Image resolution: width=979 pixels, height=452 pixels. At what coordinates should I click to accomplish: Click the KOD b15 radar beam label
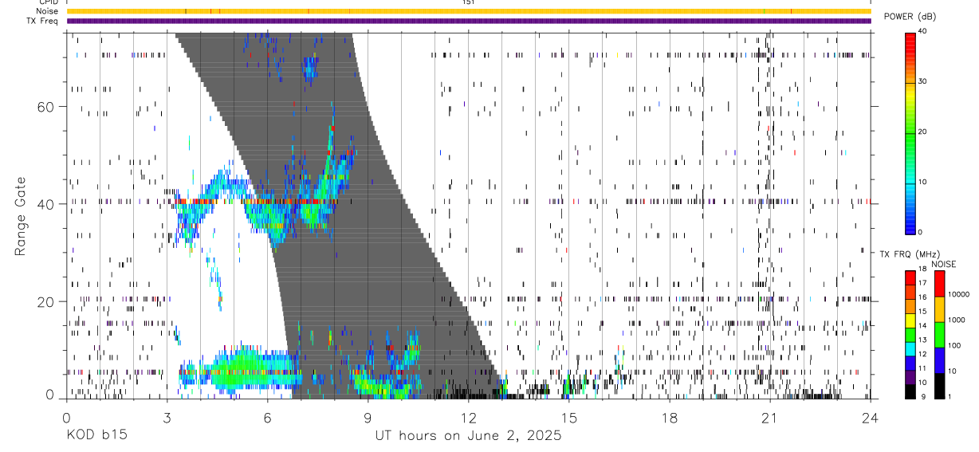[96, 435]
